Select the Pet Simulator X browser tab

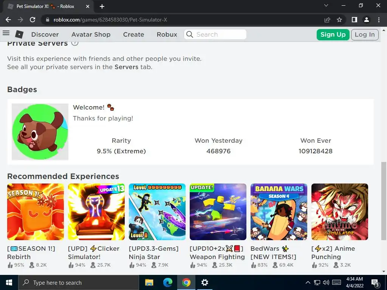pyautogui.click(x=48, y=6)
